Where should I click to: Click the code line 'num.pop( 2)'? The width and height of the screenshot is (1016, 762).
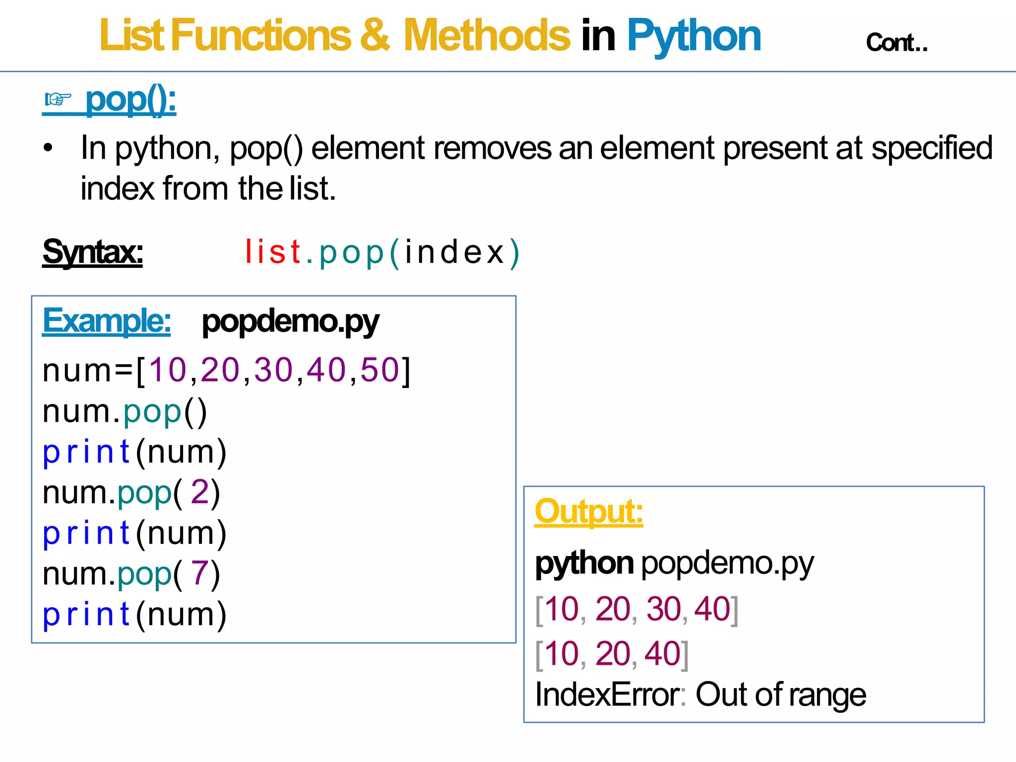click(131, 493)
